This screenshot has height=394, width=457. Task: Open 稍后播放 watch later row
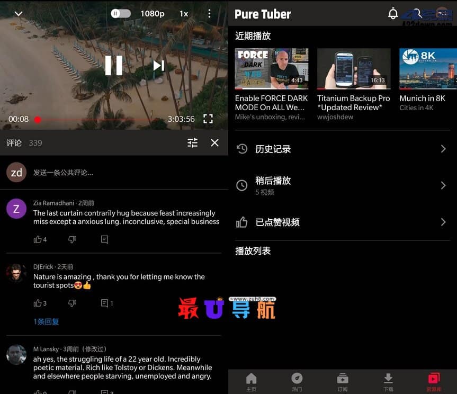(342, 185)
